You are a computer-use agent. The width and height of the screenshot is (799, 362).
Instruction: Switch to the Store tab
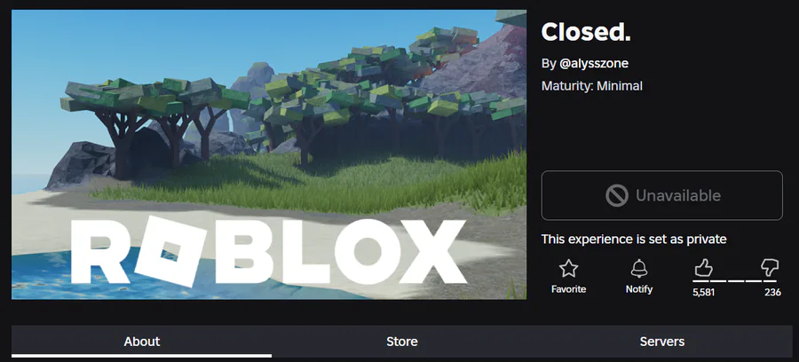pyautogui.click(x=401, y=341)
